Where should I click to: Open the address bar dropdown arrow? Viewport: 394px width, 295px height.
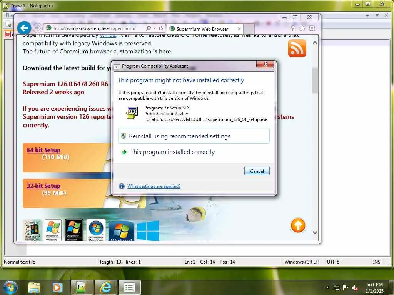point(155,28)
